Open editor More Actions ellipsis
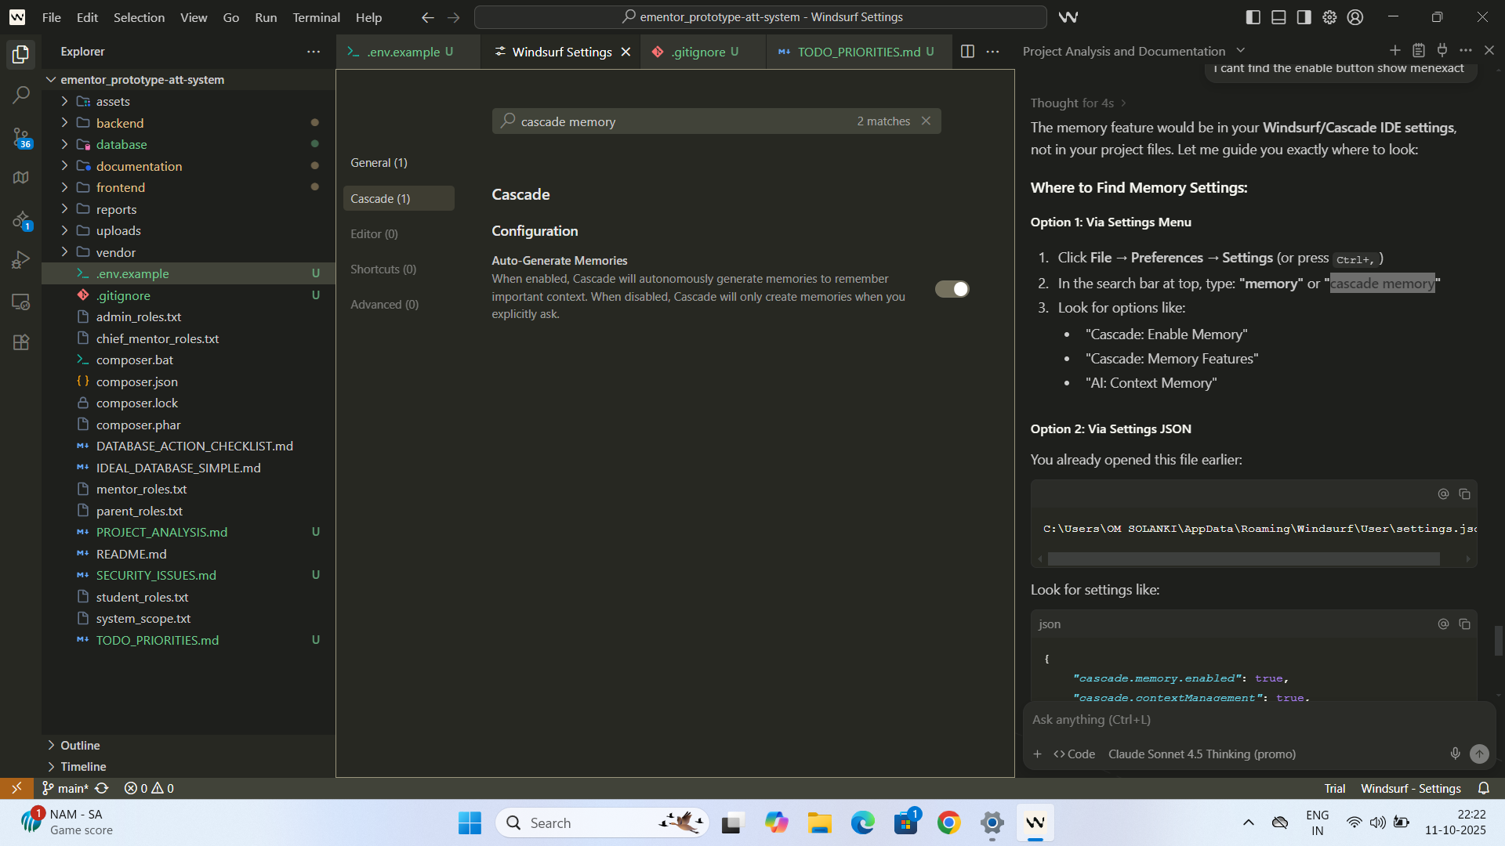This screenshot has width=1505, height=846. click(993, 51)
